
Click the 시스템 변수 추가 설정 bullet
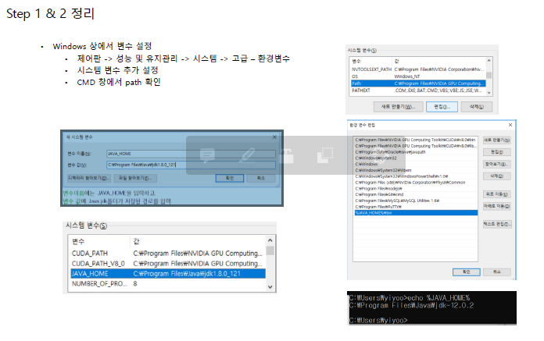pyautogui.click(x=117, y=70)
